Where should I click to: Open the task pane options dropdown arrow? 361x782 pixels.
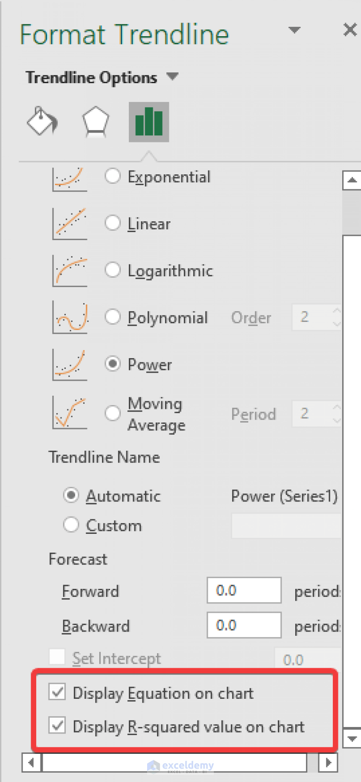tap(294, 30)
